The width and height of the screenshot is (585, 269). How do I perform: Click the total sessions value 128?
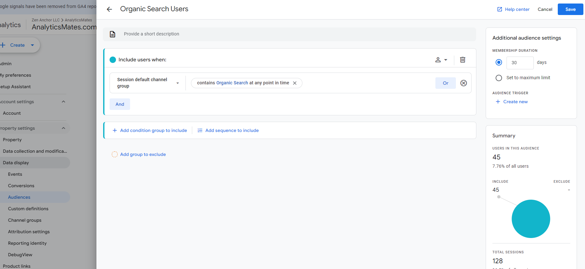click(x=498, y=261)
